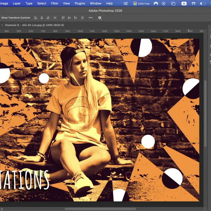This screenshot has width=211, height=211.
Task: Open the gear settings menu in options bar
Action: [x=100, y=18]
